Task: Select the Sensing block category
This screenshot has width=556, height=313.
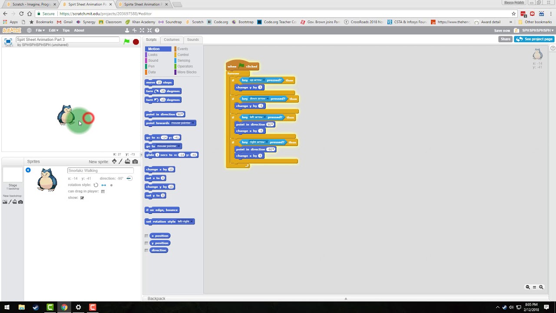Action: tap(184, 60)
